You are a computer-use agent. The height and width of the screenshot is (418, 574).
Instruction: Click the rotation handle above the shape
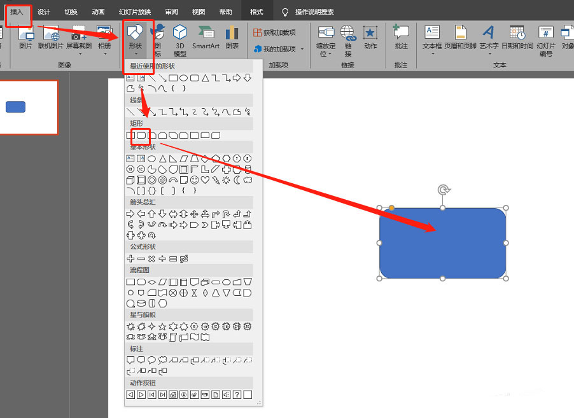tap(444, 190)
